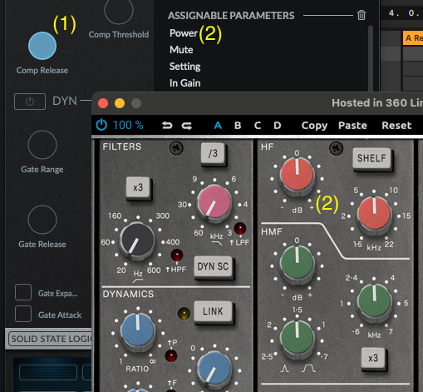Enable the Gate Attack checkbox
Screen dimensions: 423x392
[23, 314]
